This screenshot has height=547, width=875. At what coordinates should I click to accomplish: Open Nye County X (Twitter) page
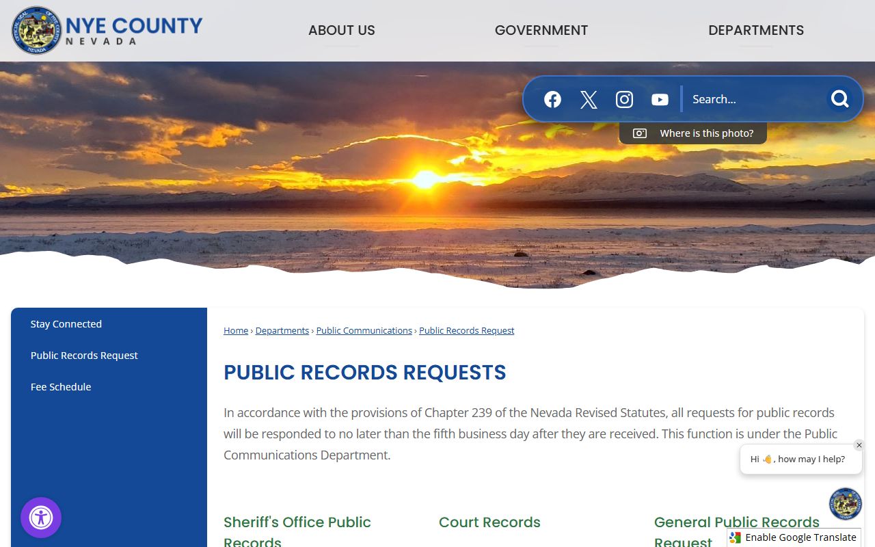pyautogui.click(x=589, y=99)
